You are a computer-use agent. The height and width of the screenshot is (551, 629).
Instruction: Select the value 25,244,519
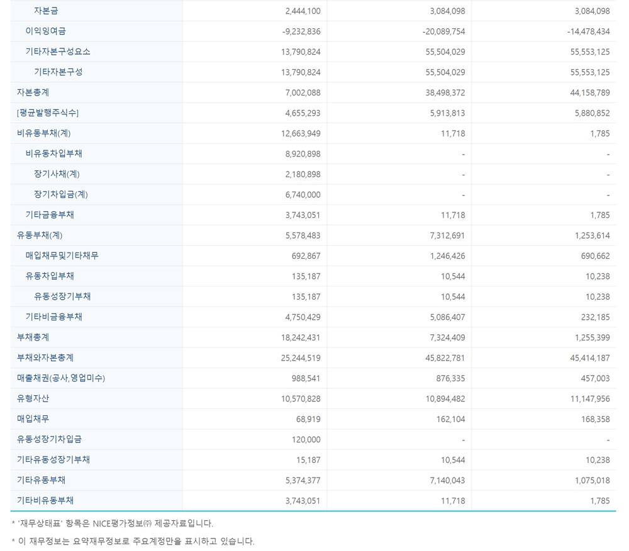pyautogui.click(x=301, y=358)
